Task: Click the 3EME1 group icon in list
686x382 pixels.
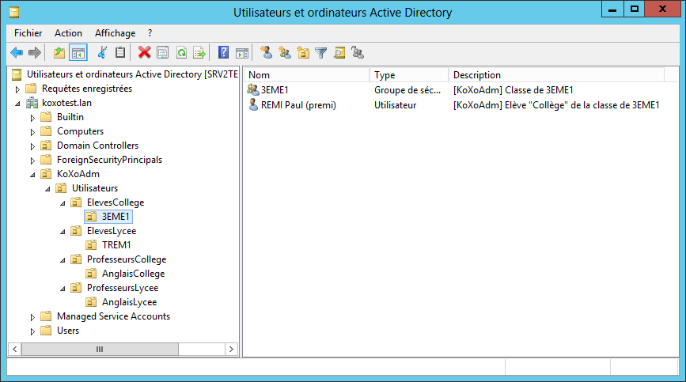Action: tap(253, 89)
